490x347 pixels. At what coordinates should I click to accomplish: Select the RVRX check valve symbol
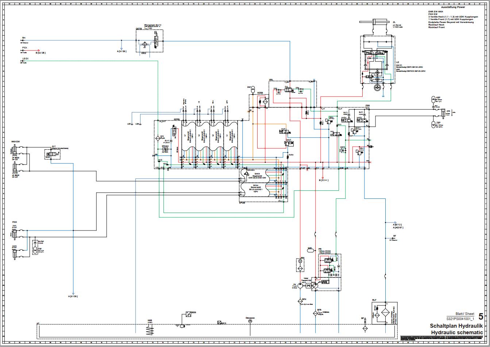[288, 157]
